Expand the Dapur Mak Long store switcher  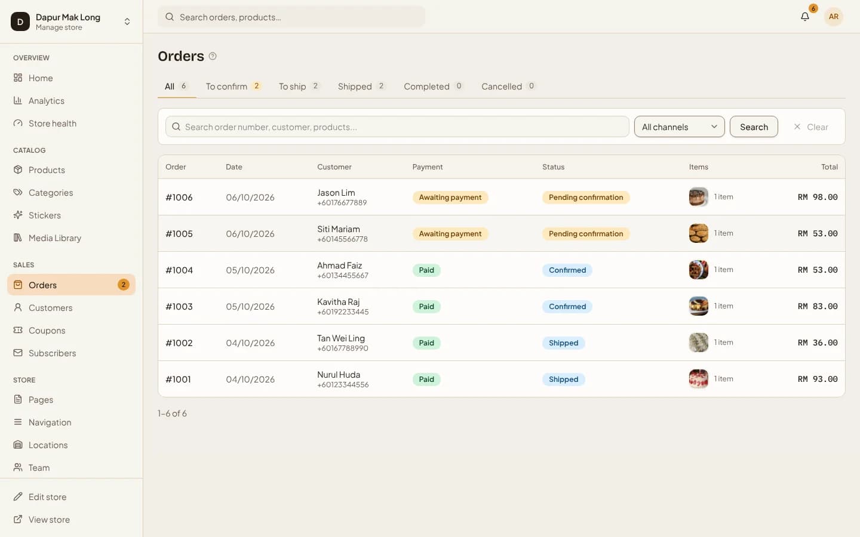tap(72, 21)
